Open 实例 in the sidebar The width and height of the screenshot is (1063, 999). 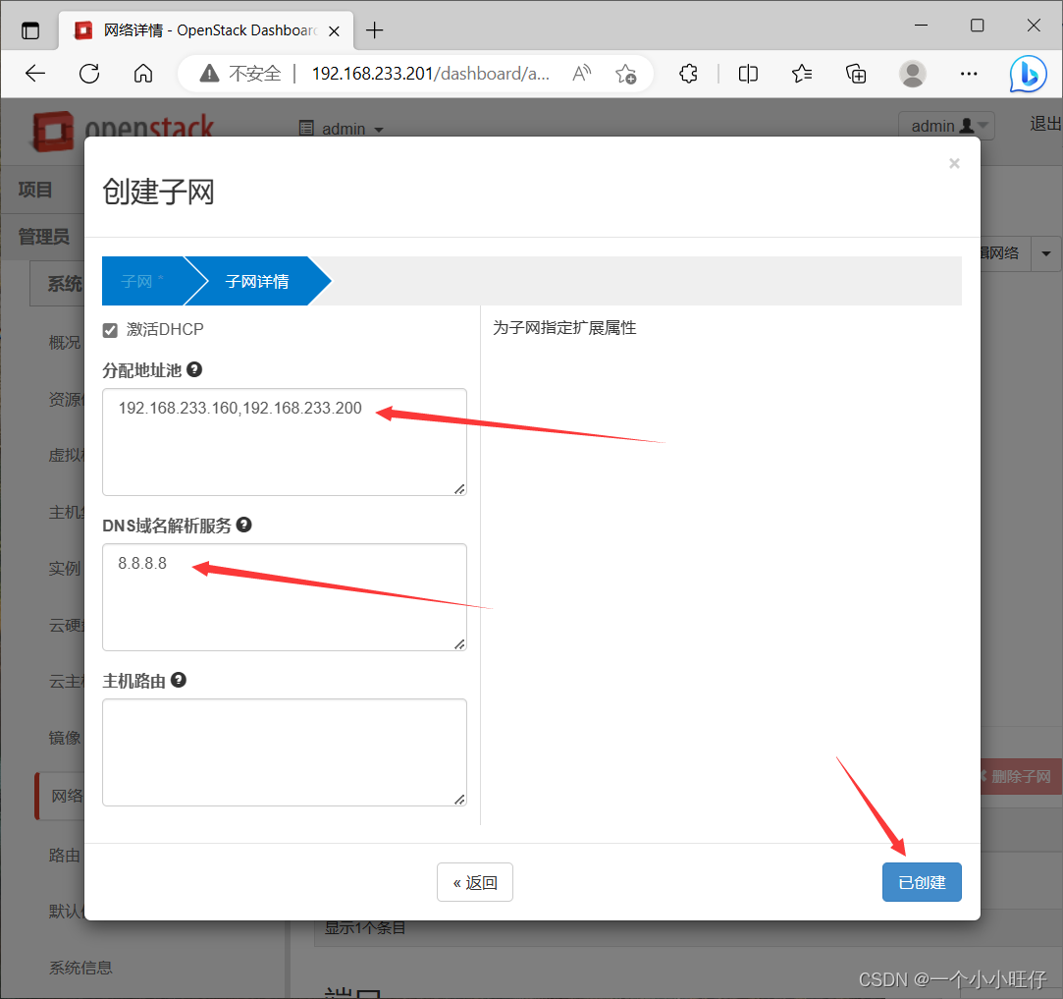click(x=64, y=568)
